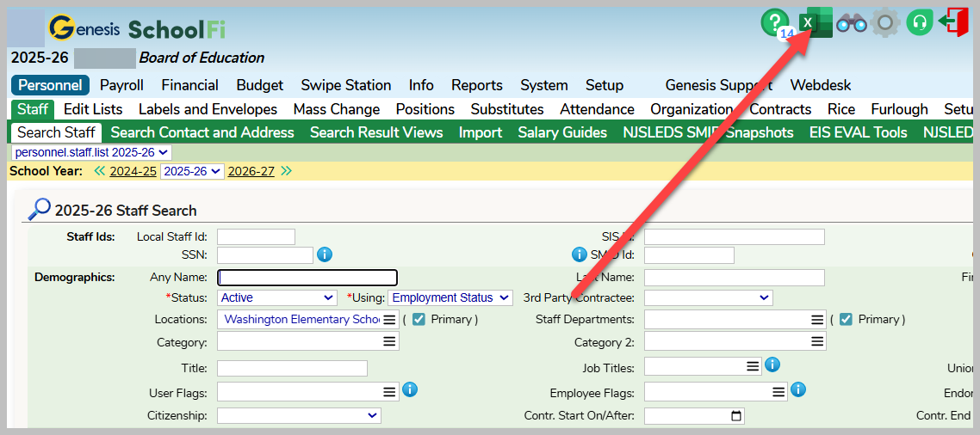Screen dimensions: 980x435
Task: Toggle Primary checkbox next to Staff Departments
Action: tap(847, 319)
